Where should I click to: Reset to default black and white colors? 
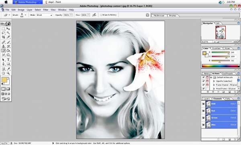(x=2, y=84)
